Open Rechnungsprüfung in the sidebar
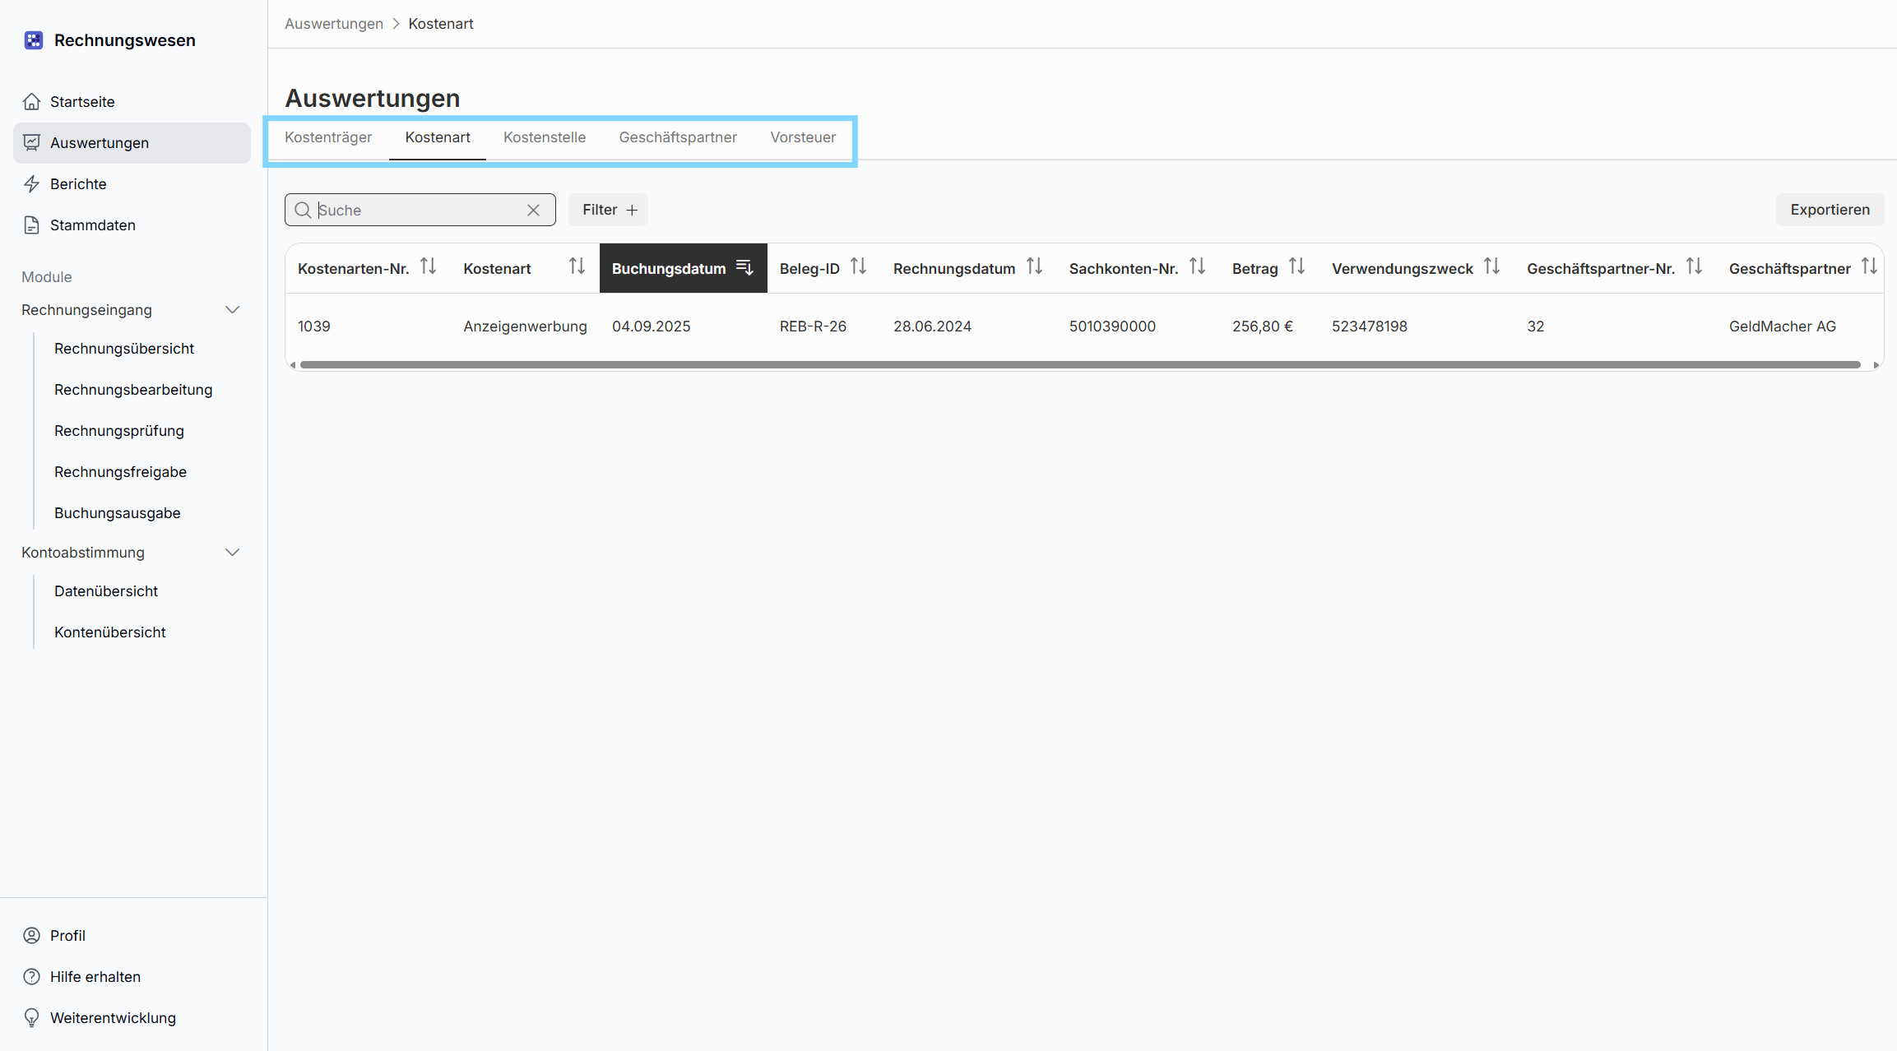 click(118, 431)
